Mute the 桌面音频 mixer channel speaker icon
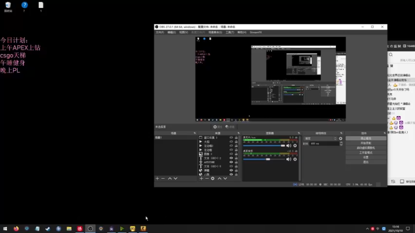This screenshot has height=233, width=415. coord(289,159)
